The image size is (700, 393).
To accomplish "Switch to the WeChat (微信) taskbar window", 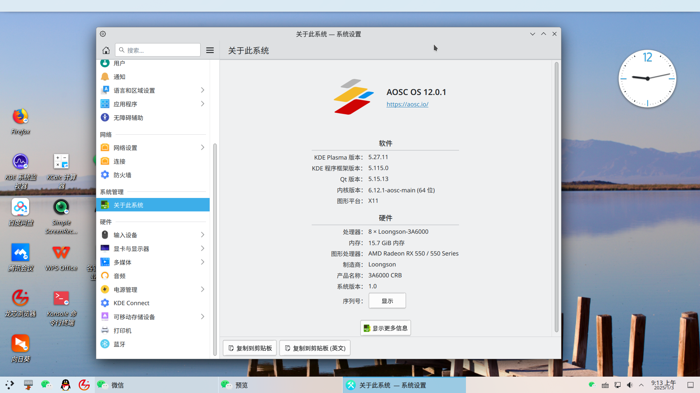I will 157,385.
